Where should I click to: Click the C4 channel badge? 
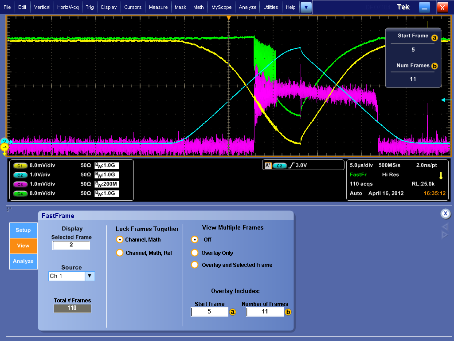20,193
